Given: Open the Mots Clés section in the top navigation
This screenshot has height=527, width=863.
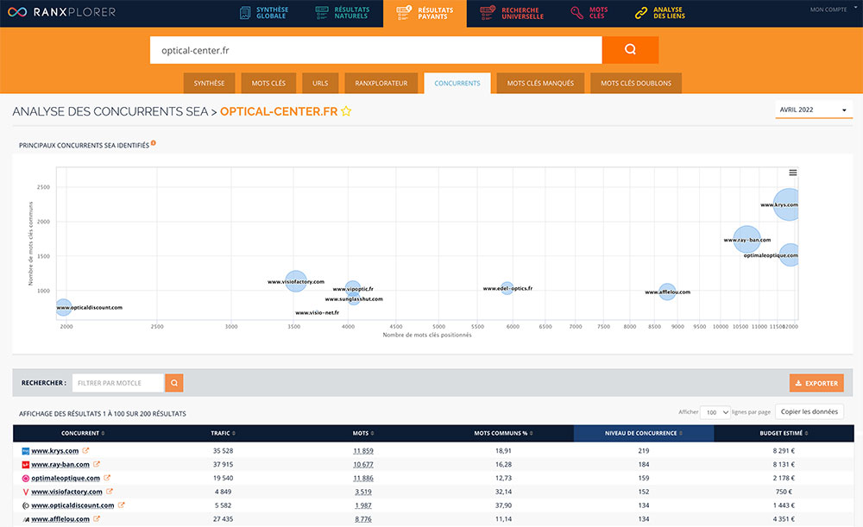Looking at the screenshot, I should [589, 13].
